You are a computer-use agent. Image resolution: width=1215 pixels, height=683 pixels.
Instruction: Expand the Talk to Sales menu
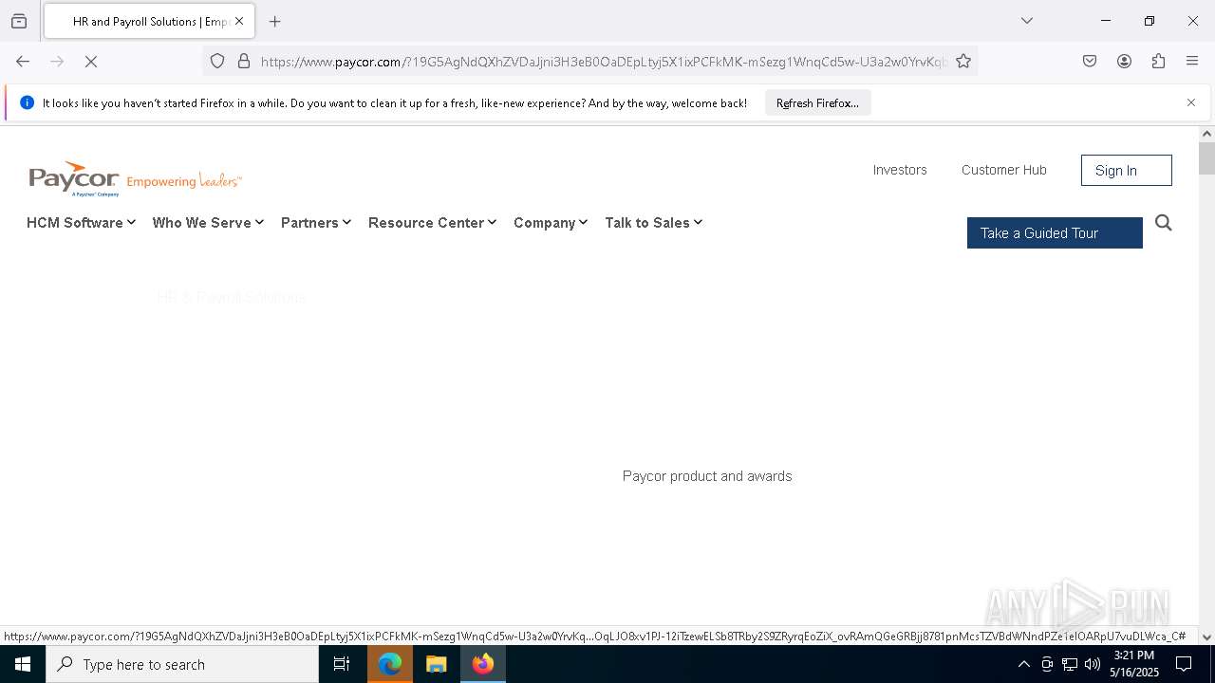click(653, 223)
